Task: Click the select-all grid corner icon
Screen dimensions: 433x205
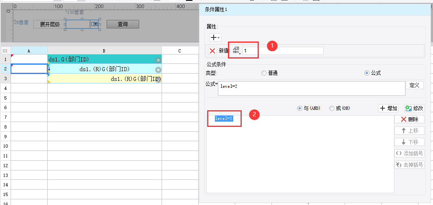Action: tap(5, 51)
